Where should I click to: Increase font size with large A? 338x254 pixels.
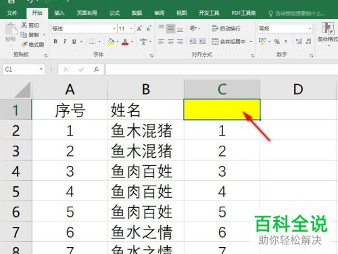[139, 28]
